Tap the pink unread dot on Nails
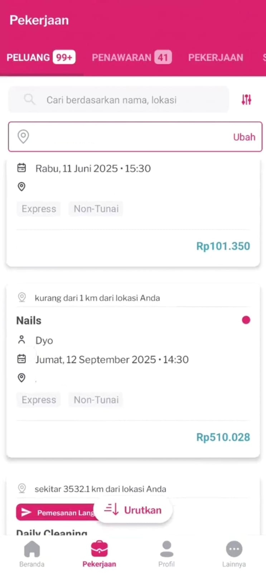Image resolution: width=266 pixels, height=573 pixels. [x=246, y=320]
